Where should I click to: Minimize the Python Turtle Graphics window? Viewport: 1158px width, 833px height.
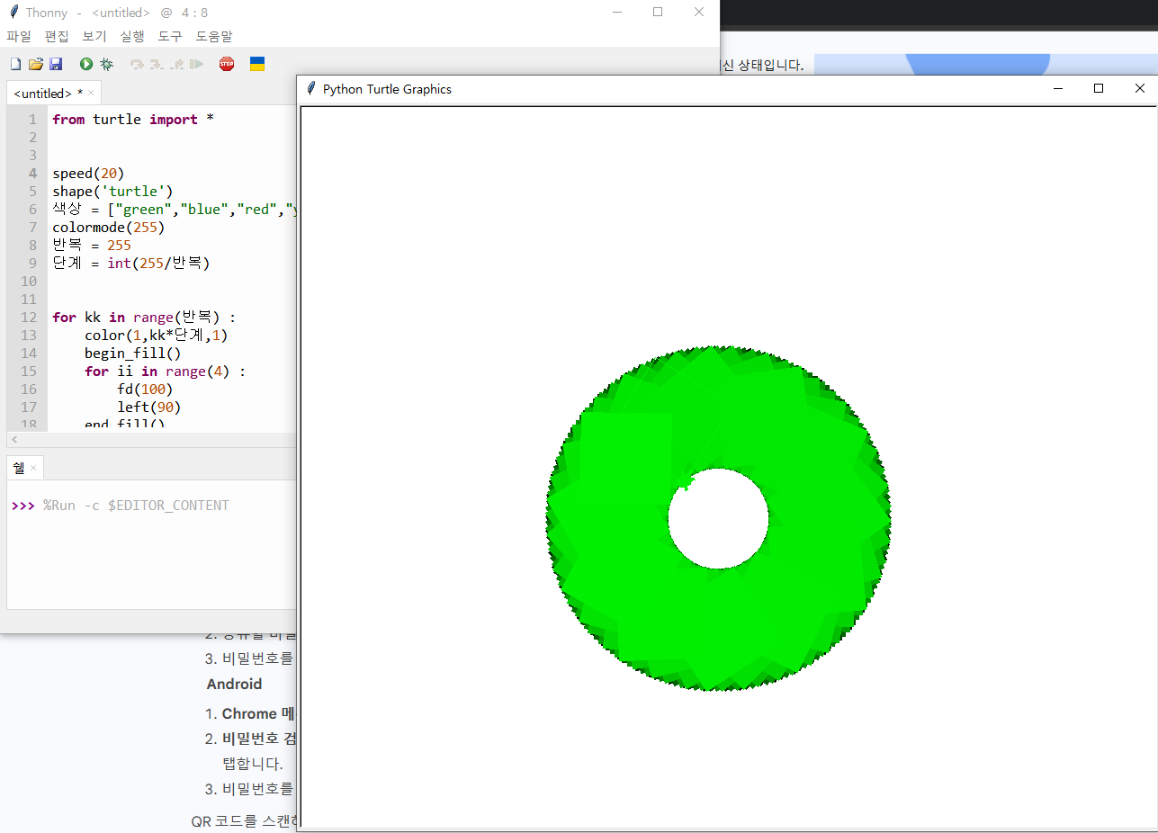click(1058, 88)
